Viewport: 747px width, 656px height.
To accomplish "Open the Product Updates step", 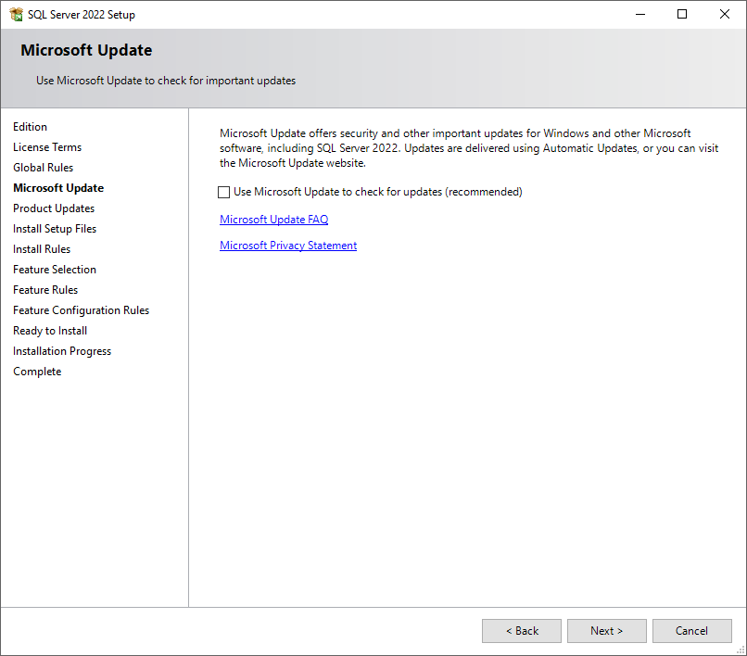I will tap(53, 208).
